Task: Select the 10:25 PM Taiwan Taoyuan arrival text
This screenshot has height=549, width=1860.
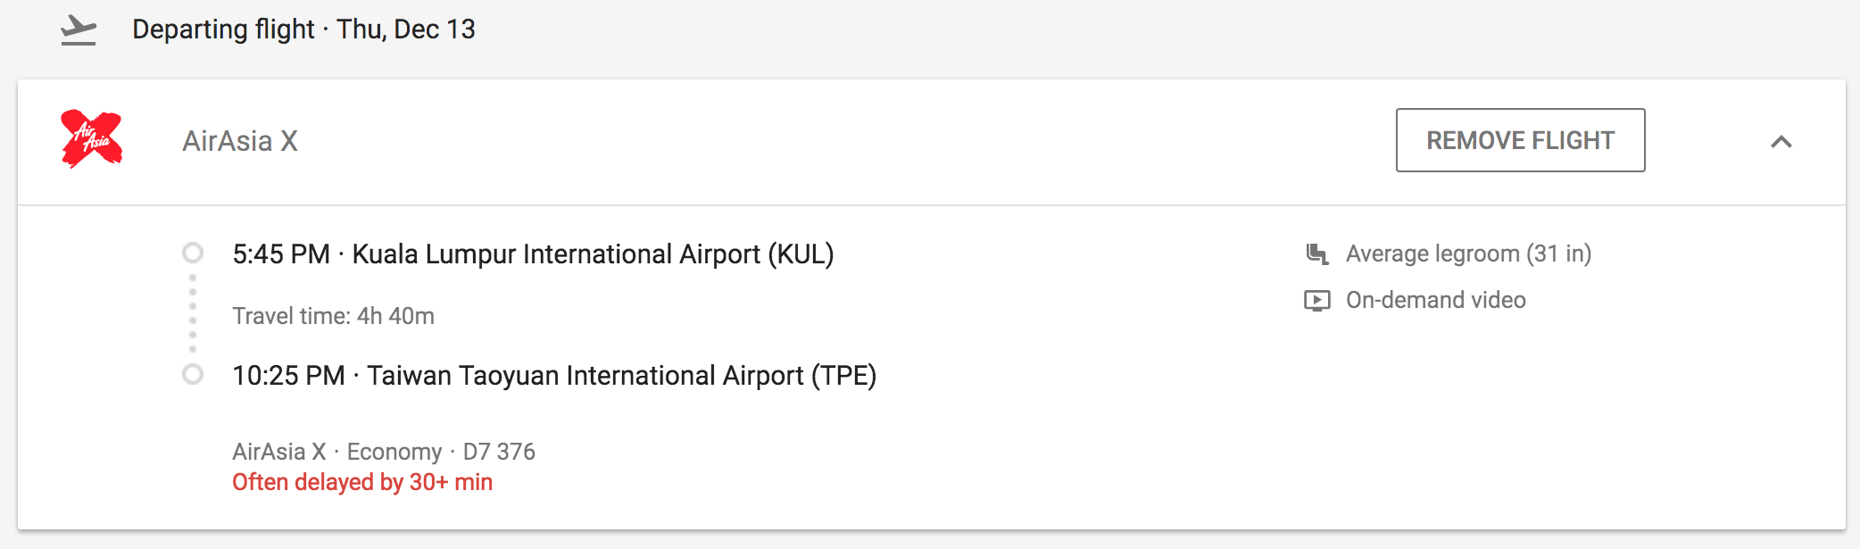Action: pos(554,376)
